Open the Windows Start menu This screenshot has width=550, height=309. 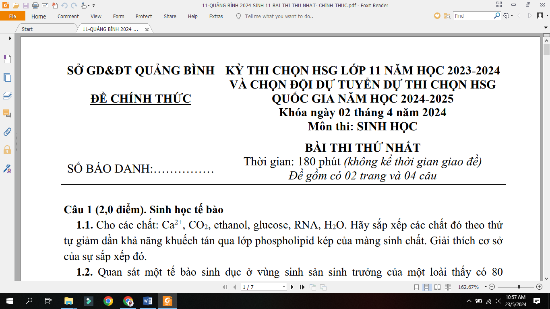(9, 301)
